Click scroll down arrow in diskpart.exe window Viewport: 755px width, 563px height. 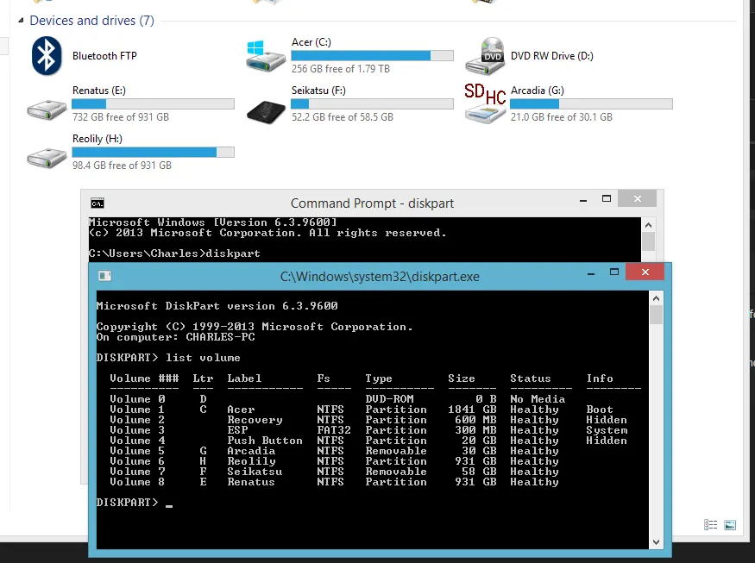[x=656, y=541]
